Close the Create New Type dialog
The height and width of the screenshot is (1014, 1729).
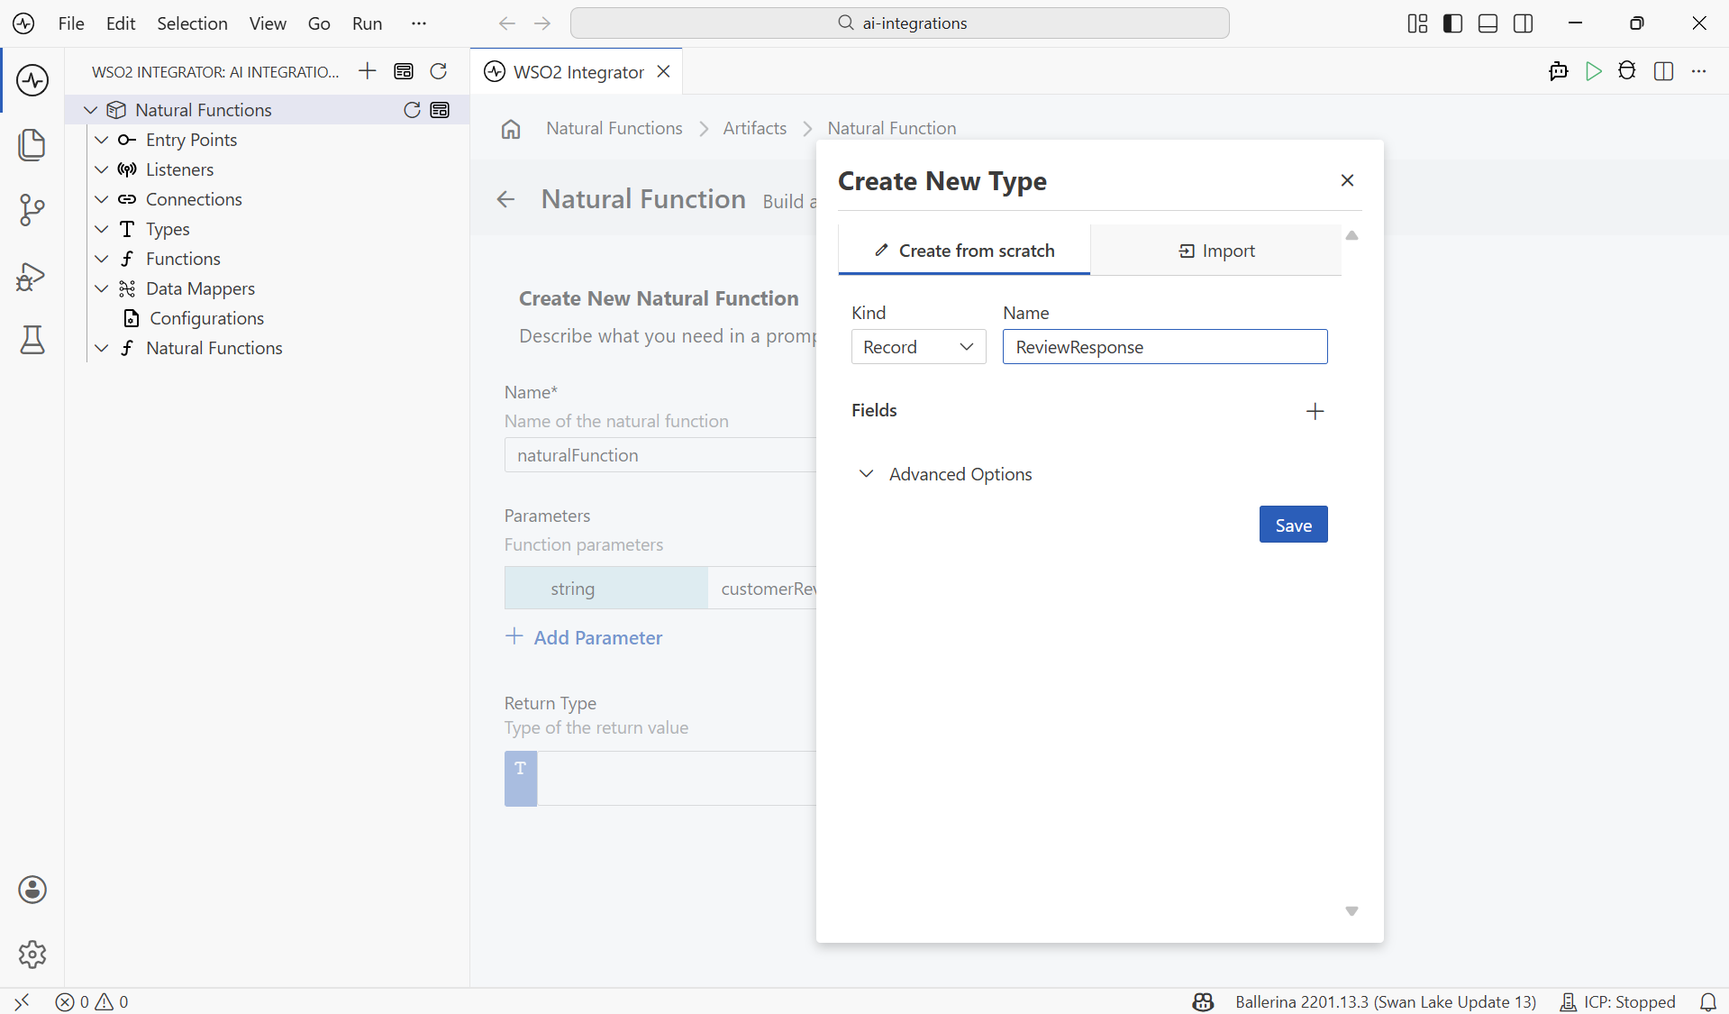click(x=1347, y=180)
